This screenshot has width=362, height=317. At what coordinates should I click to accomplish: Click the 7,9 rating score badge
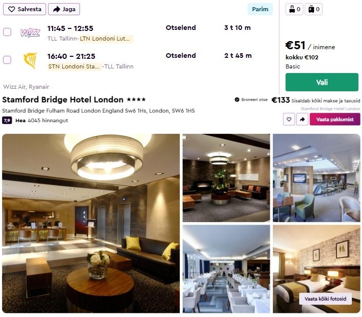[7, 120]
